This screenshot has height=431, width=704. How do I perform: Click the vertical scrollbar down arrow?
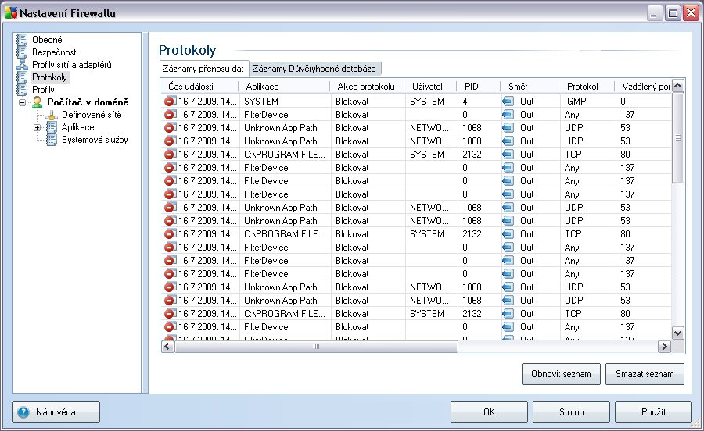pos(678,333)
